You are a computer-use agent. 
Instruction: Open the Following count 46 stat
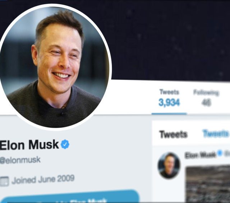(x=206, y=98)
